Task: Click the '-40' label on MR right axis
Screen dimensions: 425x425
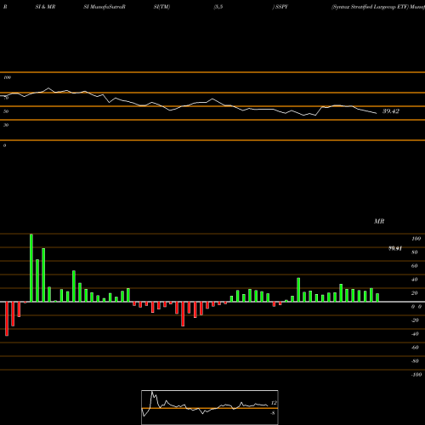Action: (x=415, y=334)
